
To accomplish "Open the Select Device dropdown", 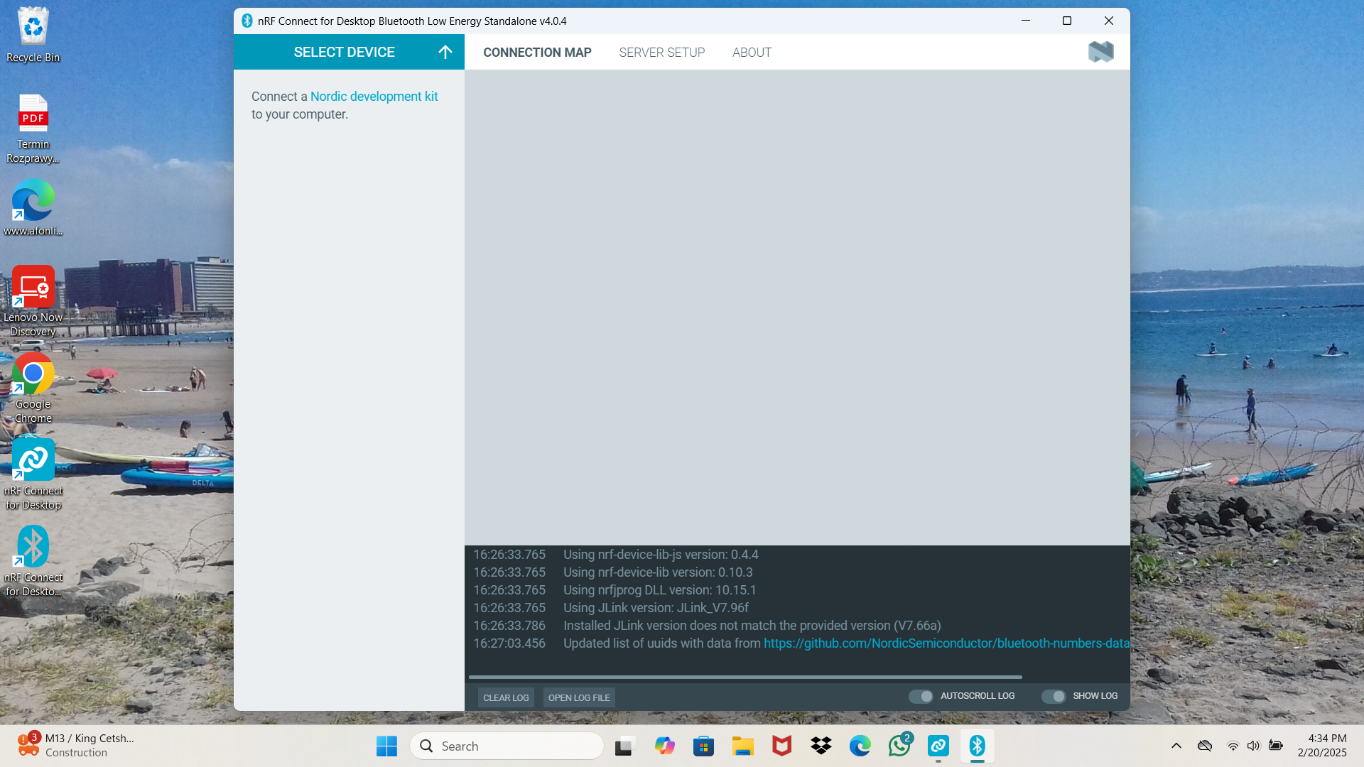I will coord(349,52).
